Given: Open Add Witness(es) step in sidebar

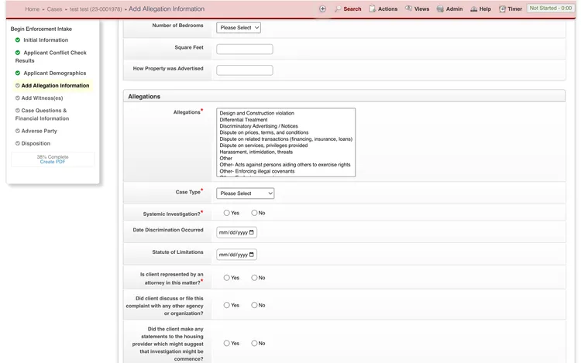Looking at the screenshot, I should tap(43, 98).
